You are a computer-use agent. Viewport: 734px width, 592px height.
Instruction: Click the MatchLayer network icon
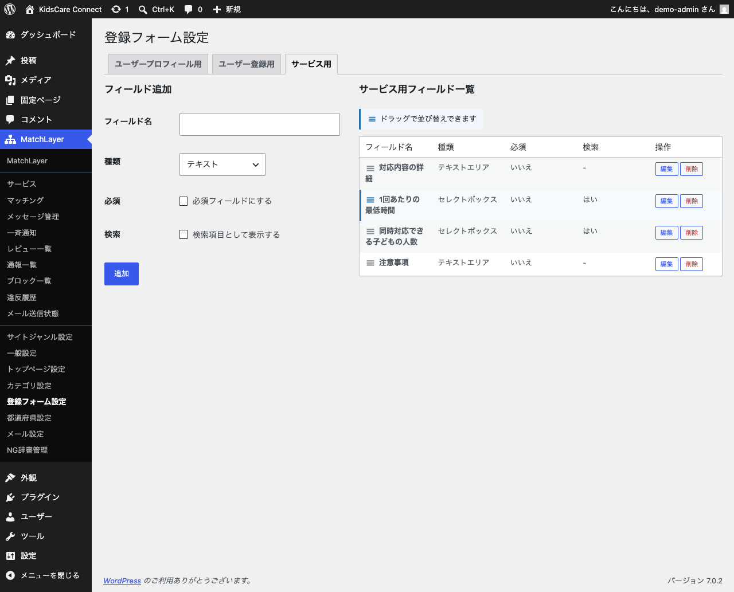tap(10, 139)
